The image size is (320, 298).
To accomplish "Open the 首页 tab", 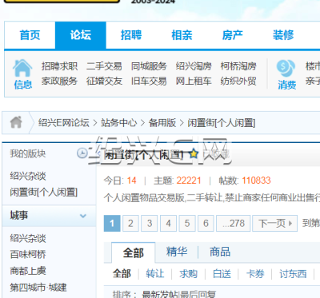I will coord(30,35).
